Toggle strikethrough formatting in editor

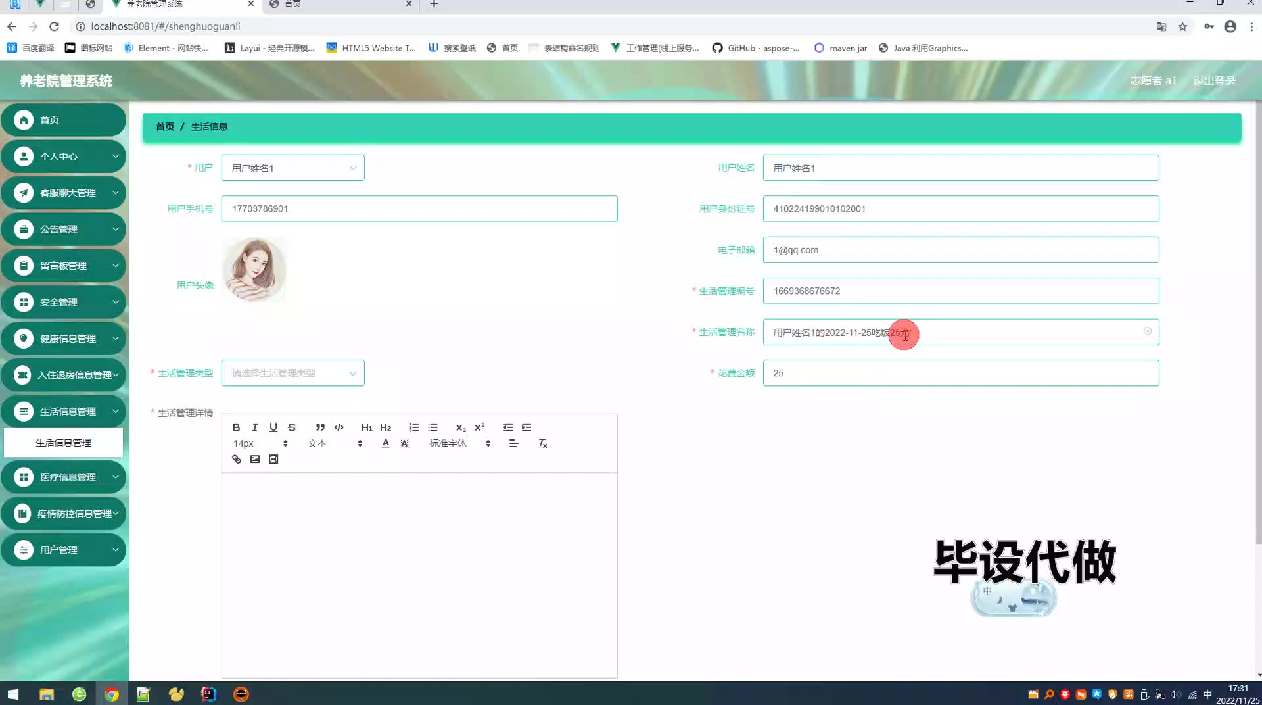292,427
